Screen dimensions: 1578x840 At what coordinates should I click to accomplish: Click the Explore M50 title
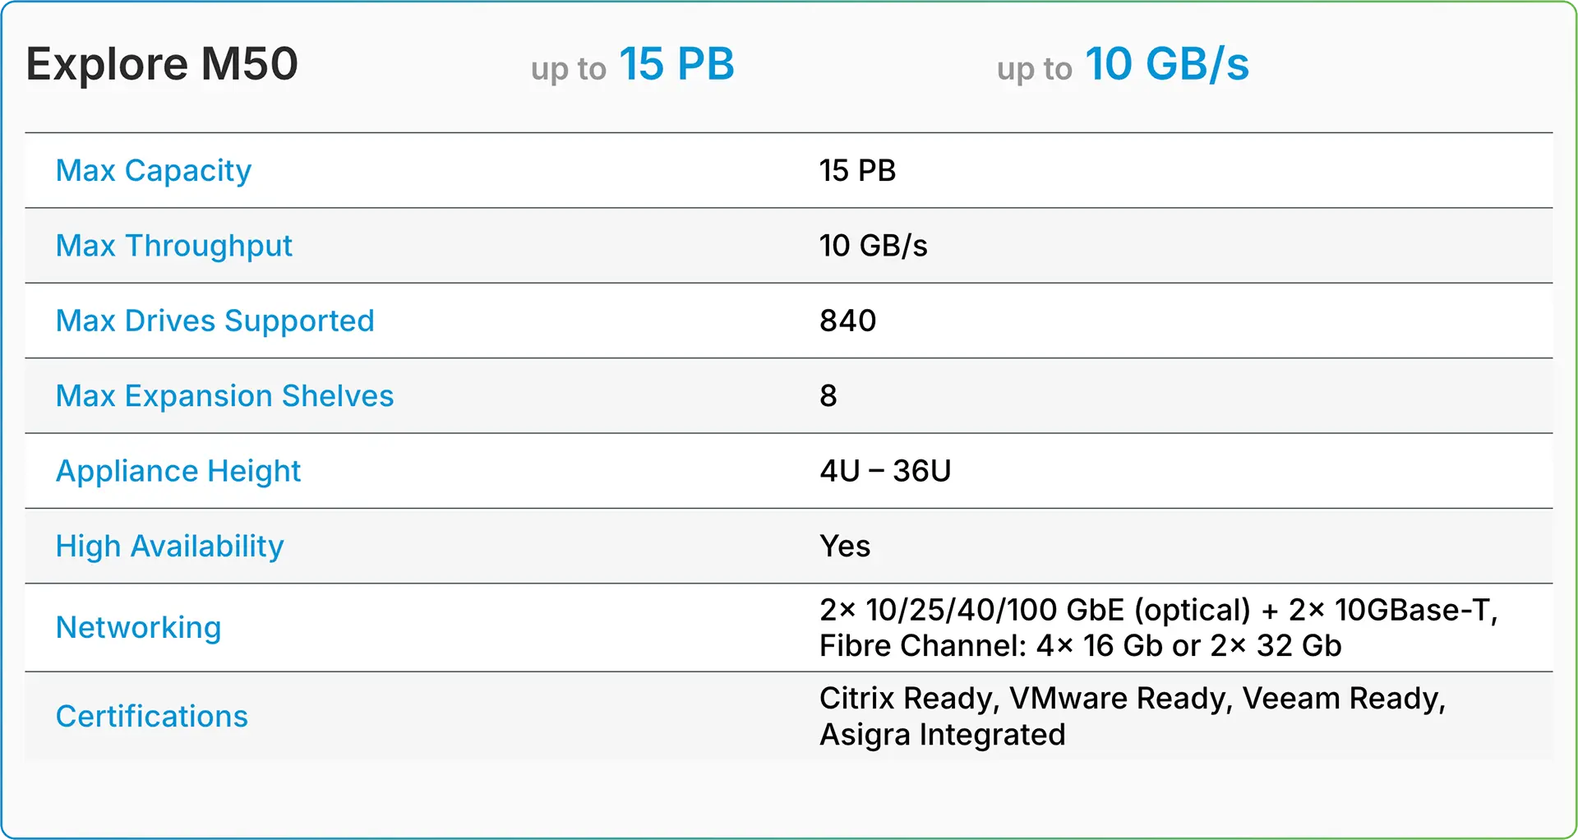162,64
